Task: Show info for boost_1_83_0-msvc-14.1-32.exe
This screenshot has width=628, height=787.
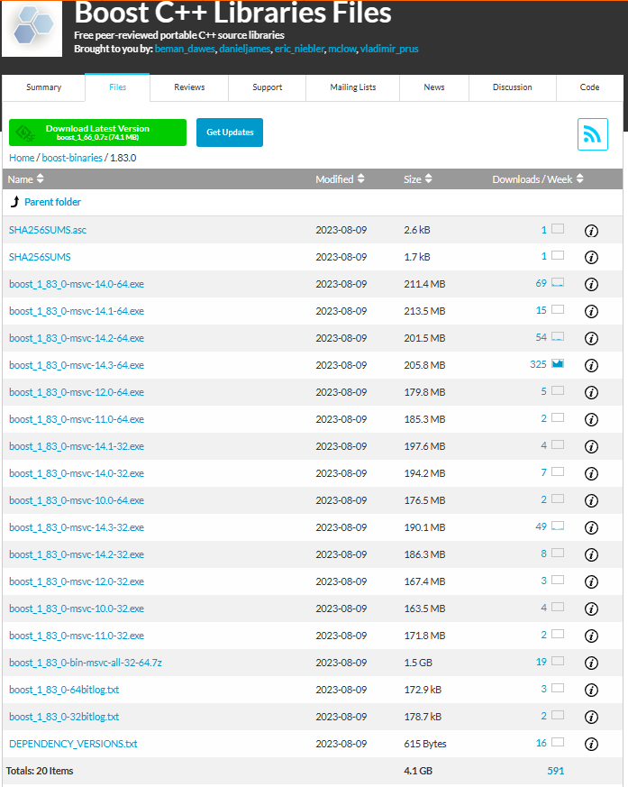Action: (x=591, y=447)
